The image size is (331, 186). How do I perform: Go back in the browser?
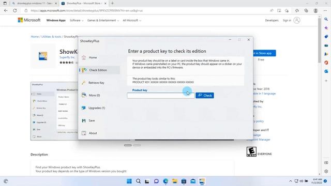tap(6, 10)
